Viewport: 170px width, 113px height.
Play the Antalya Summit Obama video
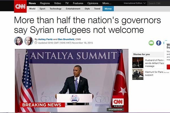[72, 81]
